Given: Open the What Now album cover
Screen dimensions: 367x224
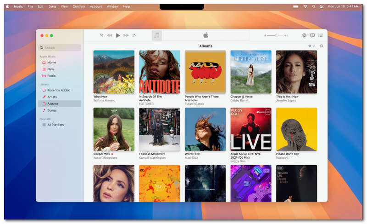Looking at the screenshot, I should [x=114, y=72].
